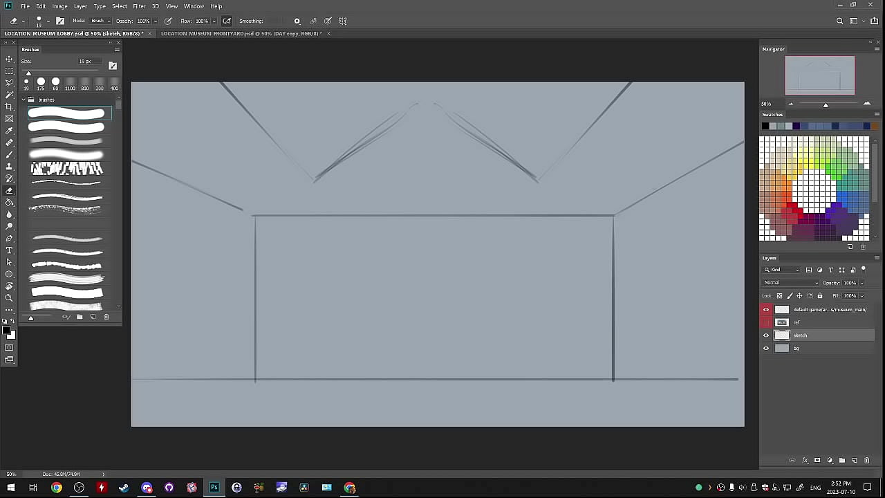Toggle lock transparent pixels
The height and width of the screenshot is (498, 885).
click(x=780, y=295)
